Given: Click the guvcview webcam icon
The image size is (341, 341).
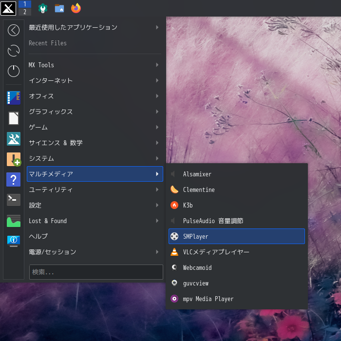Looking at the screenshot, I should click(x=174, y=283).
